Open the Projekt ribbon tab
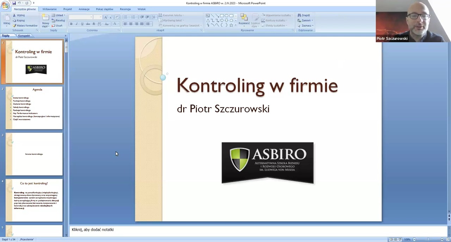451x242 pixels. [68, 9]
